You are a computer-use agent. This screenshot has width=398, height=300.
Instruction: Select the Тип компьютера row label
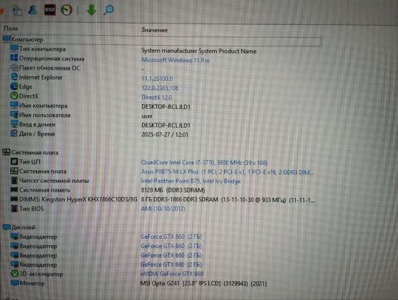tap(42, 49)
